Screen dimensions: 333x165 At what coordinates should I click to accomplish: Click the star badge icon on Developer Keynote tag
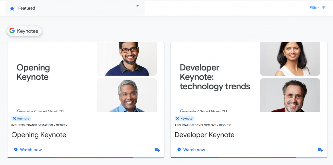(178, 119)
